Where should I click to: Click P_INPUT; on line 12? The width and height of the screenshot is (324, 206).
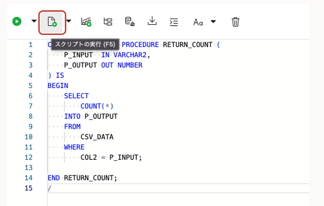[x=126, y=158]
